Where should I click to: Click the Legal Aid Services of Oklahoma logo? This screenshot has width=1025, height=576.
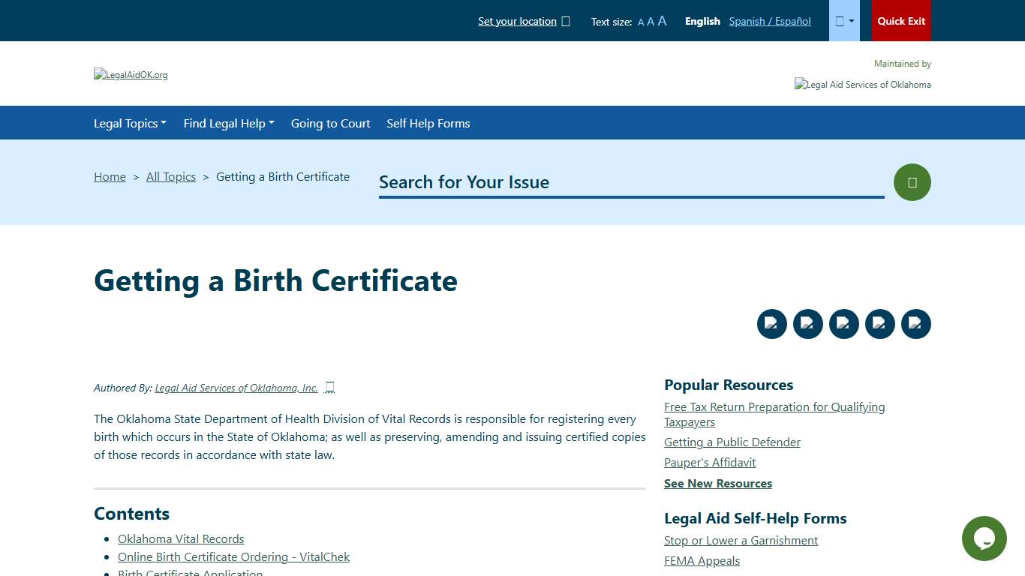click(862, 84)
